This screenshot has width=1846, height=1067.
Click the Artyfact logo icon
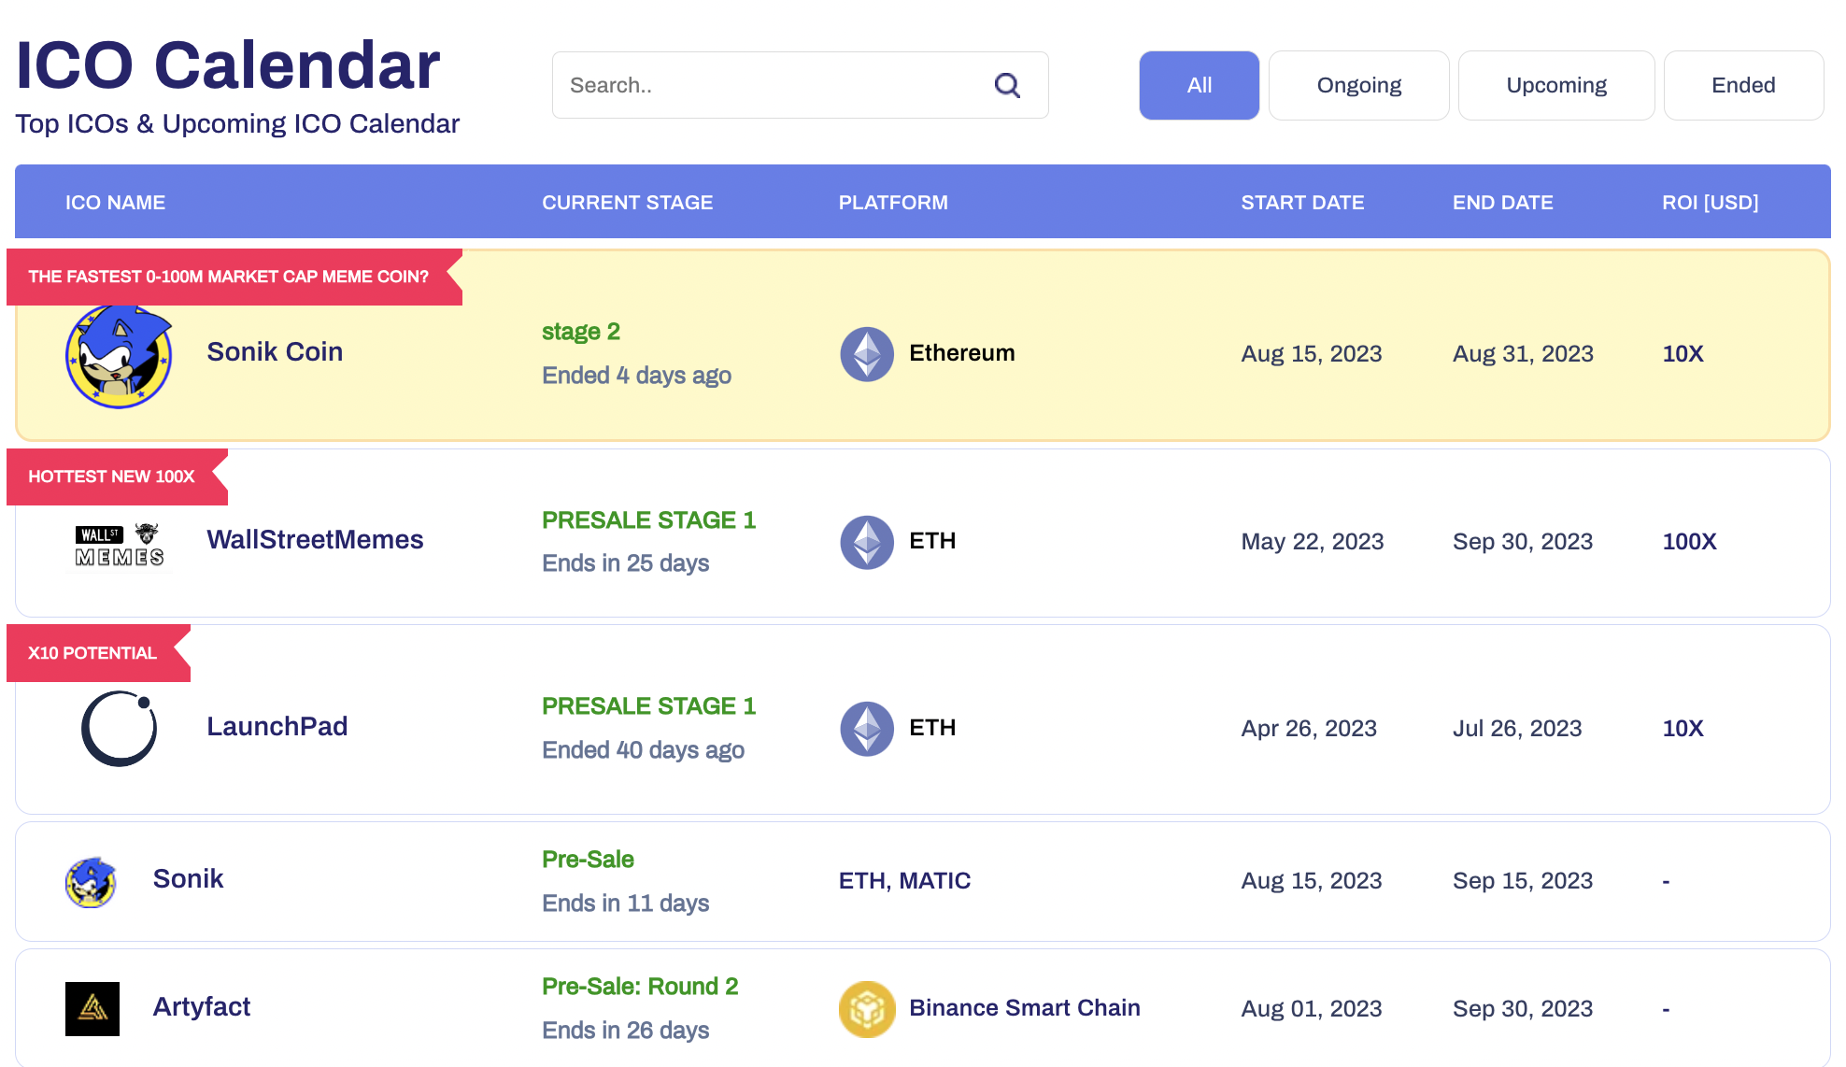pyautogui.click(x=92, y=1008)
